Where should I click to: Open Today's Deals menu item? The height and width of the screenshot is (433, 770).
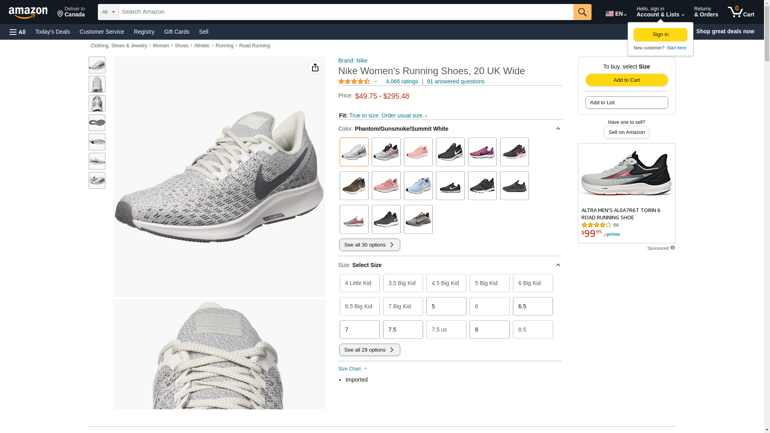[x=53, y=32]
